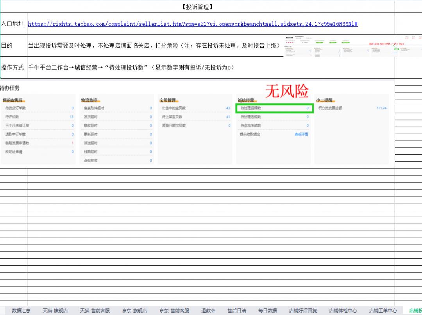
Task: Click the 宝贝管理 panel header icon
Action: (x=168, y=99)
